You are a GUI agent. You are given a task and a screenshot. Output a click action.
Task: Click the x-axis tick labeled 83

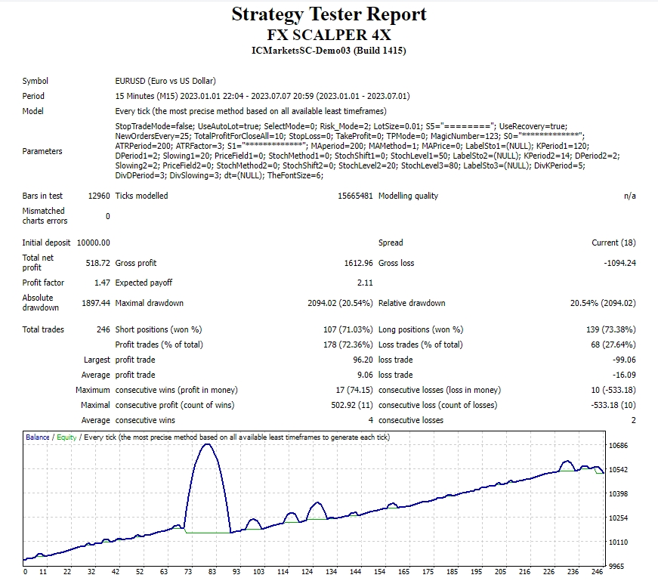point(212,571)
